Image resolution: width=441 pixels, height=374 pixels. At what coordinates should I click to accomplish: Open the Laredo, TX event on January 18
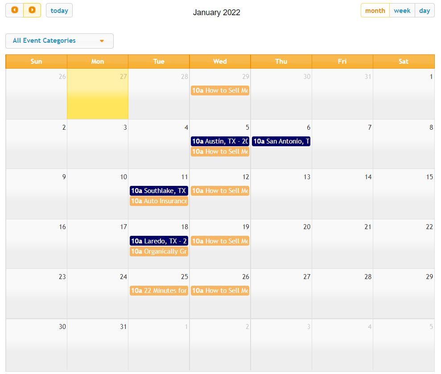coord(159,241)
